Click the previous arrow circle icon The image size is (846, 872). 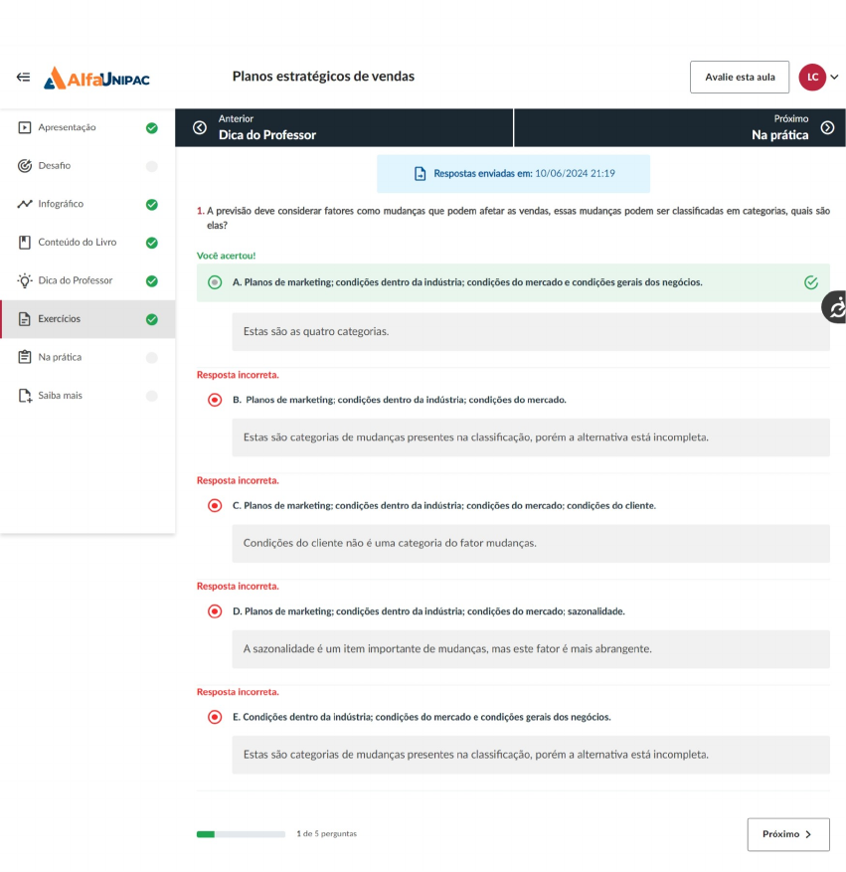[x=199, y=127]
